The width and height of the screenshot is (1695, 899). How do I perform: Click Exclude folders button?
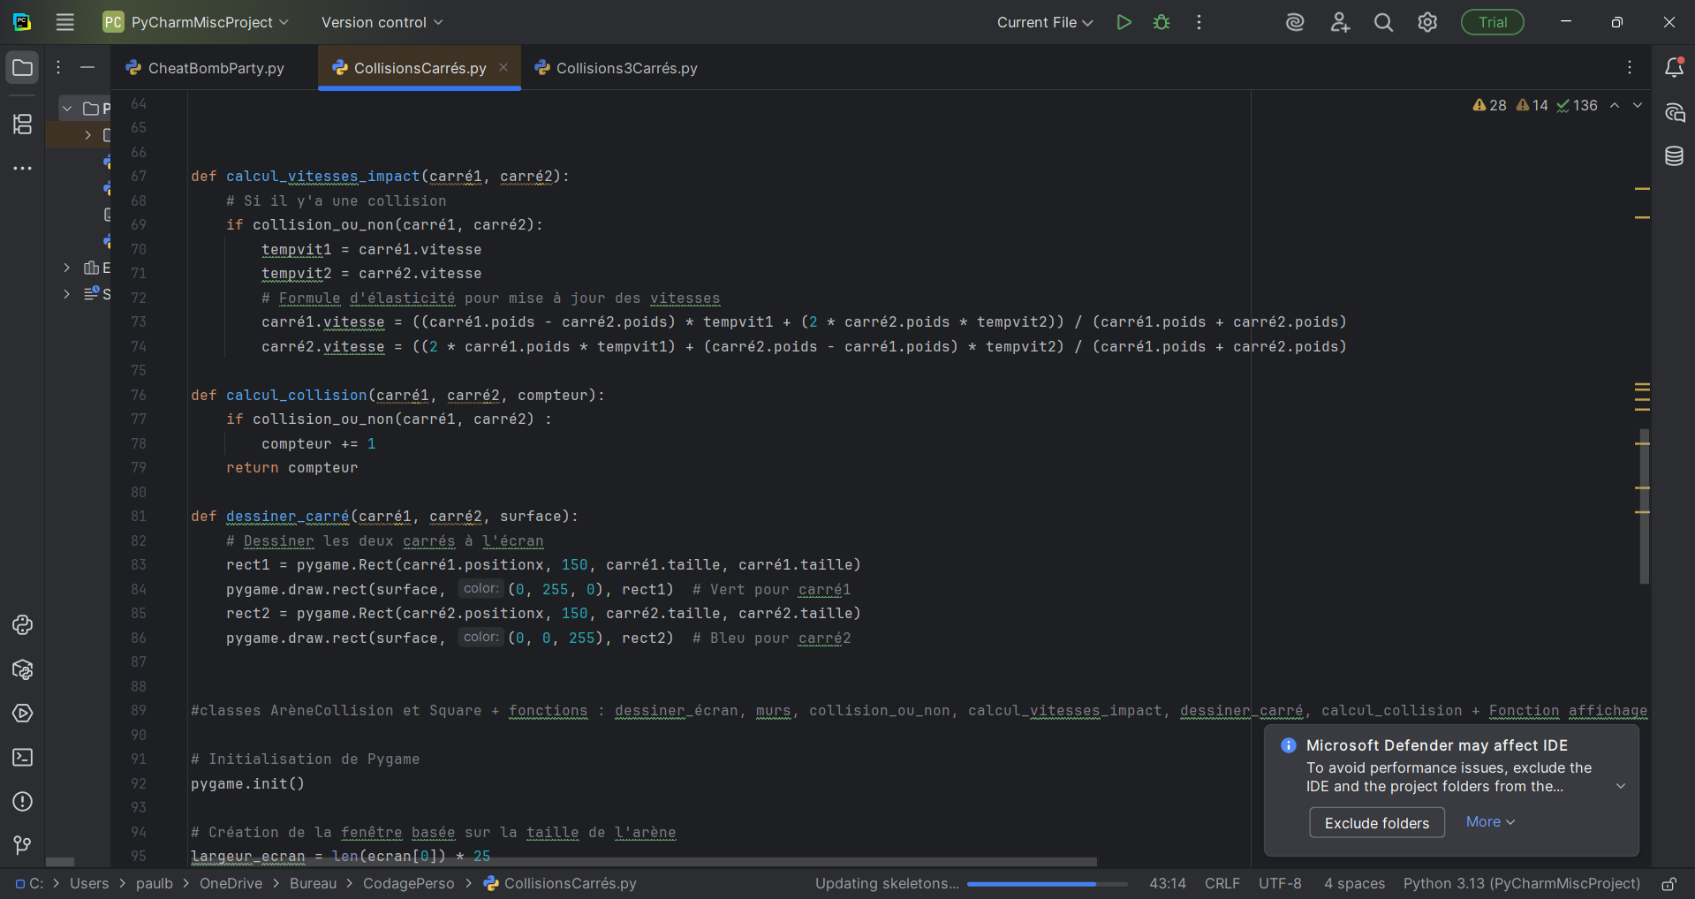tap(1377, 823)
